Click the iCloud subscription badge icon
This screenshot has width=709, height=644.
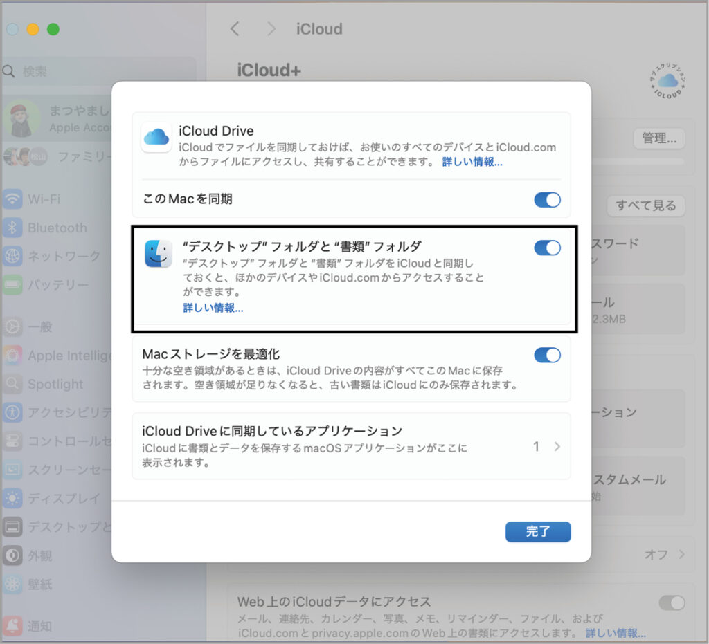(x=668, y=81)
